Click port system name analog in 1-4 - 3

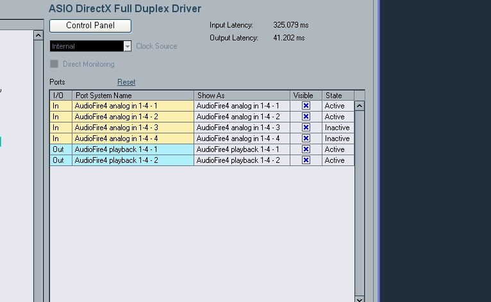click(x=133, y=128)
